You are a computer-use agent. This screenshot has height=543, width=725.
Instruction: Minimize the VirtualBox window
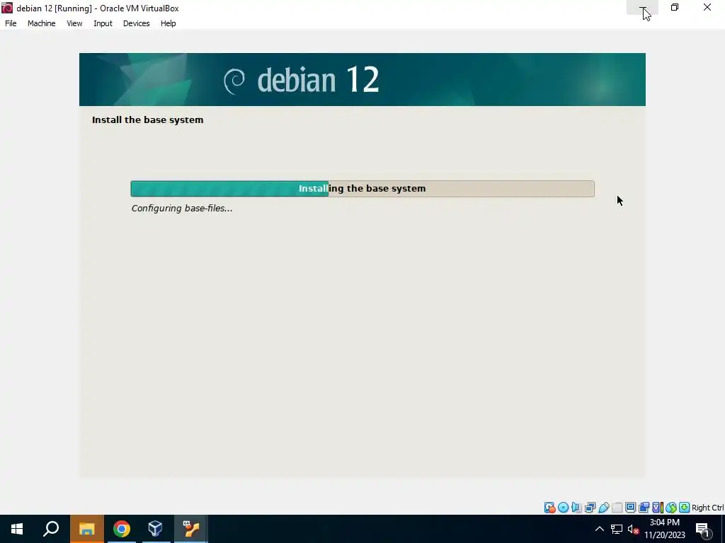[642, 7]
